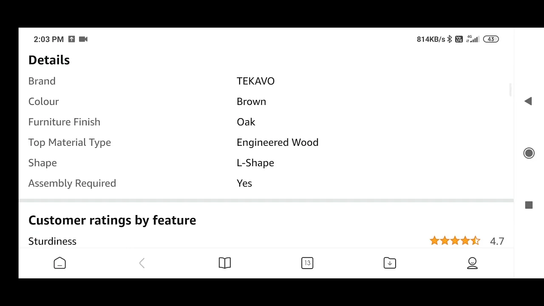Screen dimensions: 544x306
Task: Tap the upload arrow status icon
Action: point(71,39)
